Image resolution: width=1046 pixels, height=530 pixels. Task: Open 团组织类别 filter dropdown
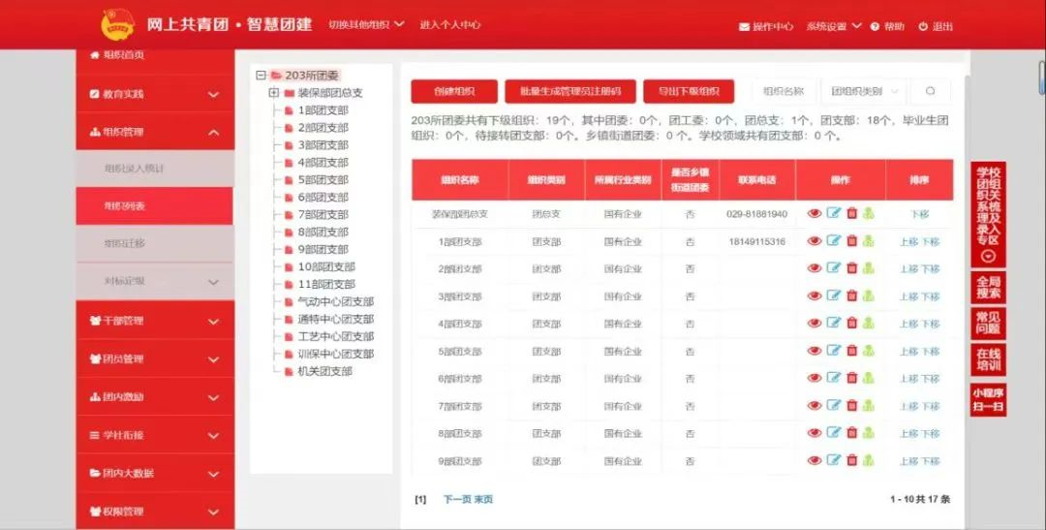pyautogui.click(x=863, y=91)
